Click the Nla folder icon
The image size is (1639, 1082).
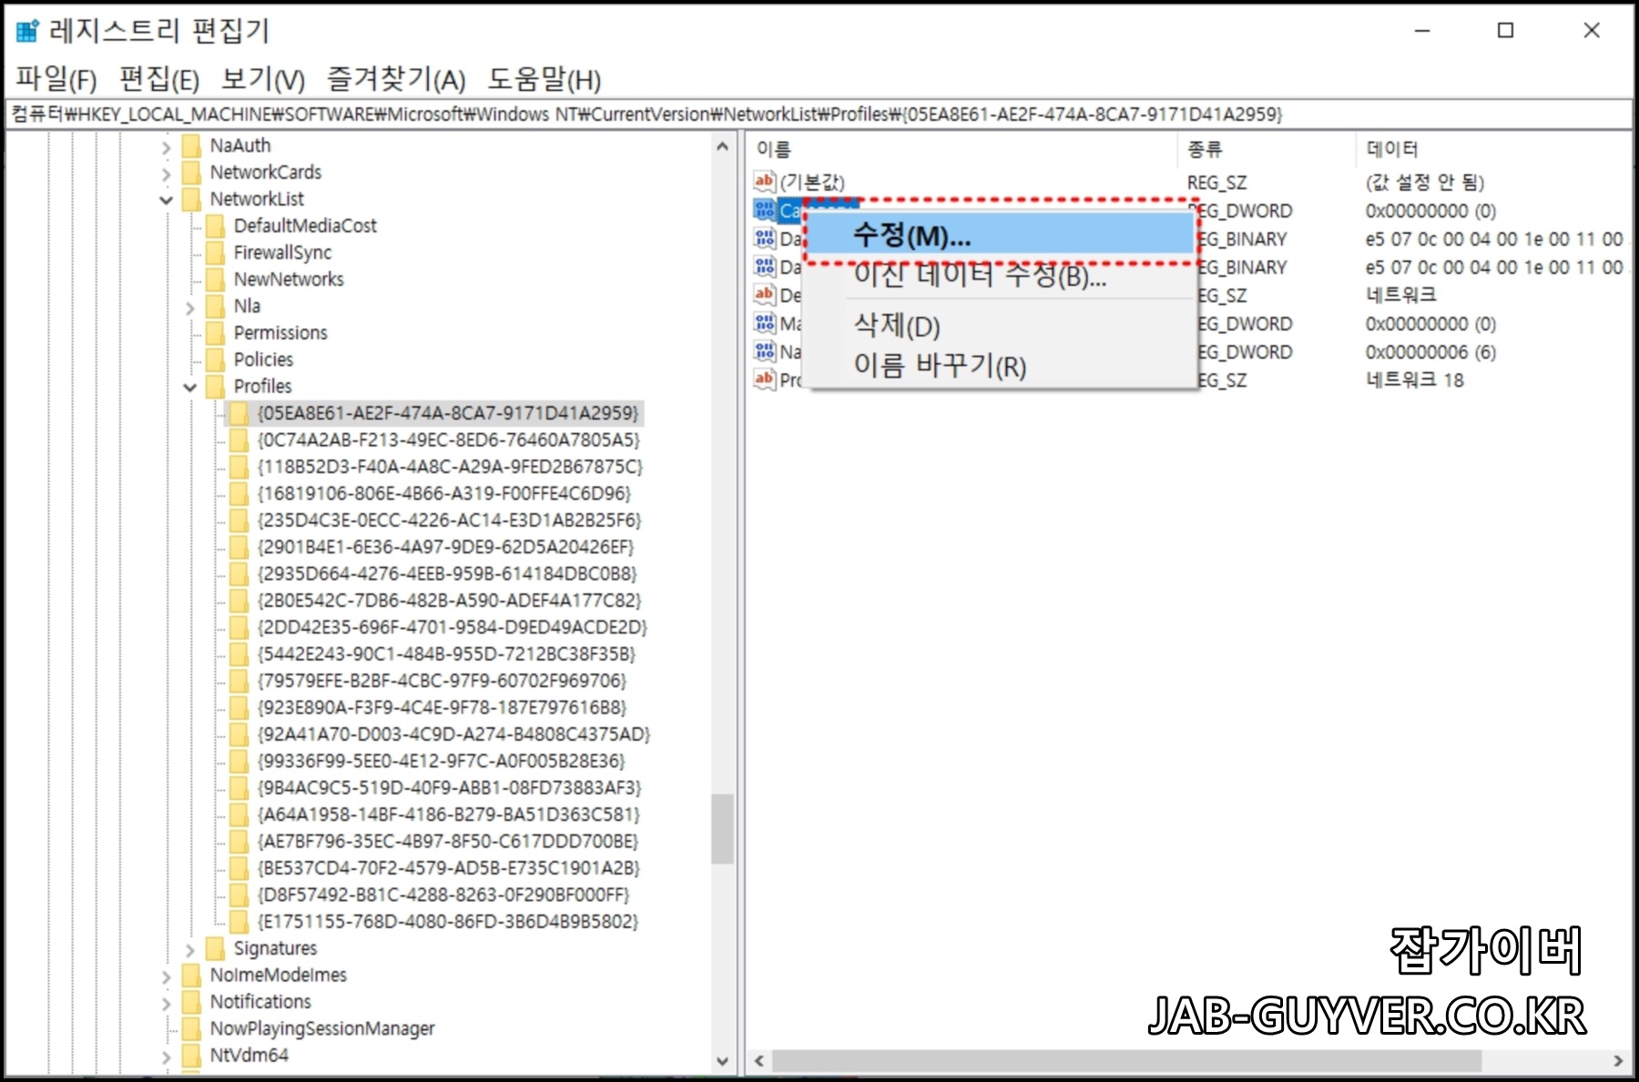(215, 306)
